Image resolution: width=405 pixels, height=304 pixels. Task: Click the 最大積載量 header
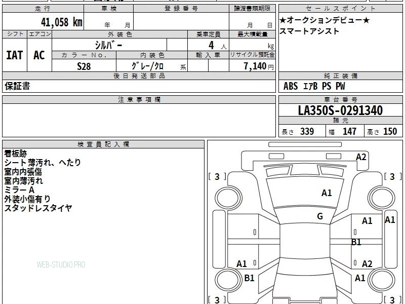click(252, 34)
